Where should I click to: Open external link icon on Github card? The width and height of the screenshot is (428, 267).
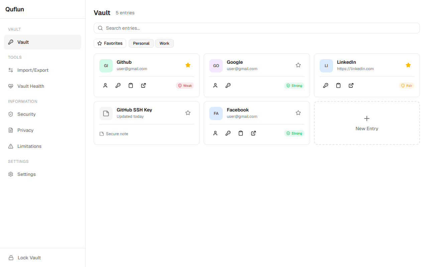pos(143,85)
